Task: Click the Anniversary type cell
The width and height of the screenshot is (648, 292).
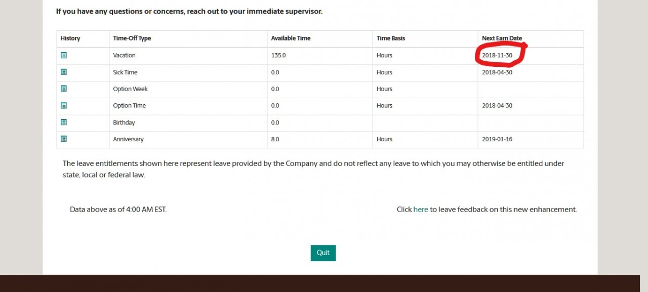Action: 128,139
